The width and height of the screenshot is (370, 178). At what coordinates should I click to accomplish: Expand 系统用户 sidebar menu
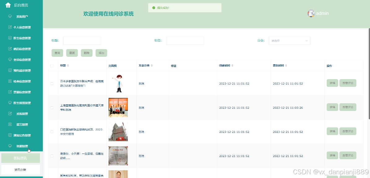[21, 16]
